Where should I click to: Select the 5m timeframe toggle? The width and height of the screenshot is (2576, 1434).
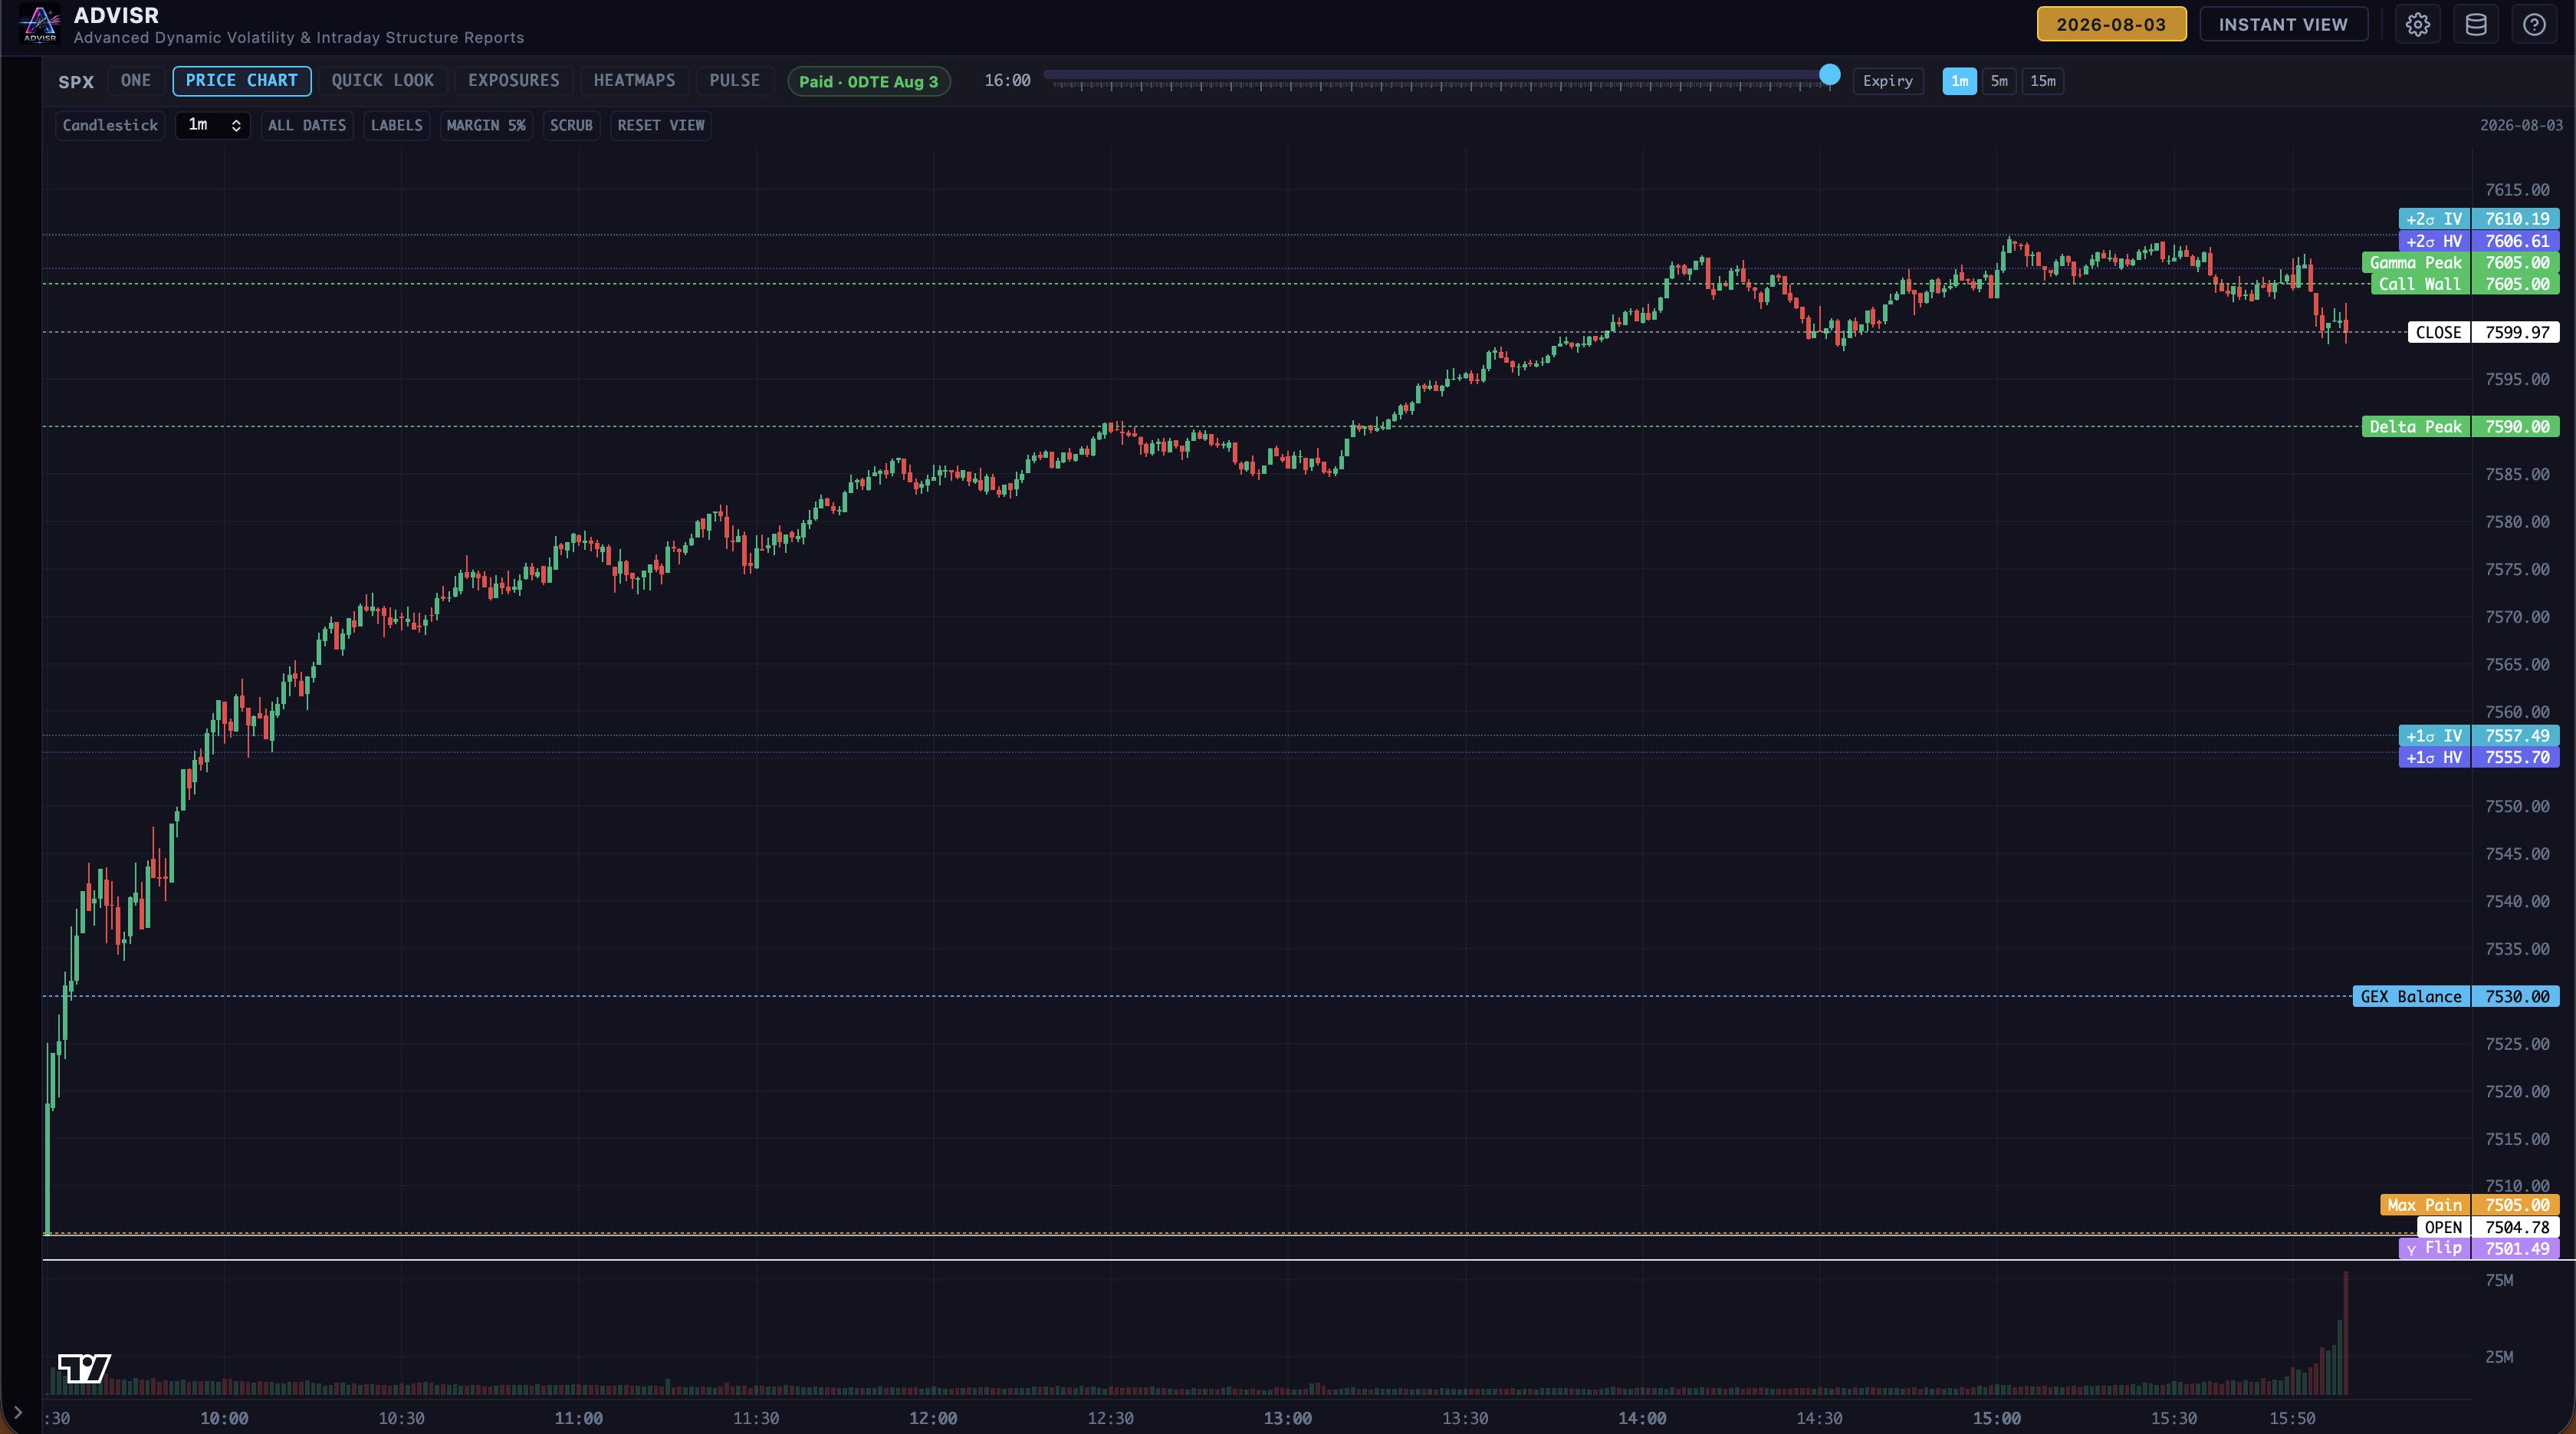(x=1999, y=81)
